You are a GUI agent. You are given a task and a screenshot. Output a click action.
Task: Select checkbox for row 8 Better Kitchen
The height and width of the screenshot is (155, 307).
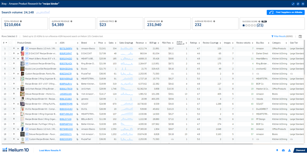point(10,84)
